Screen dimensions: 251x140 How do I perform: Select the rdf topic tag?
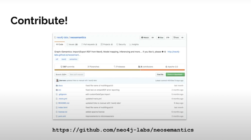point(57,59)
